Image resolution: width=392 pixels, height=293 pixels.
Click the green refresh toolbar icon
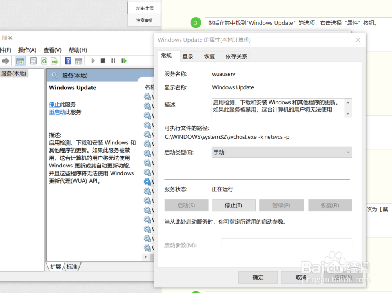[x=44, y=61]
